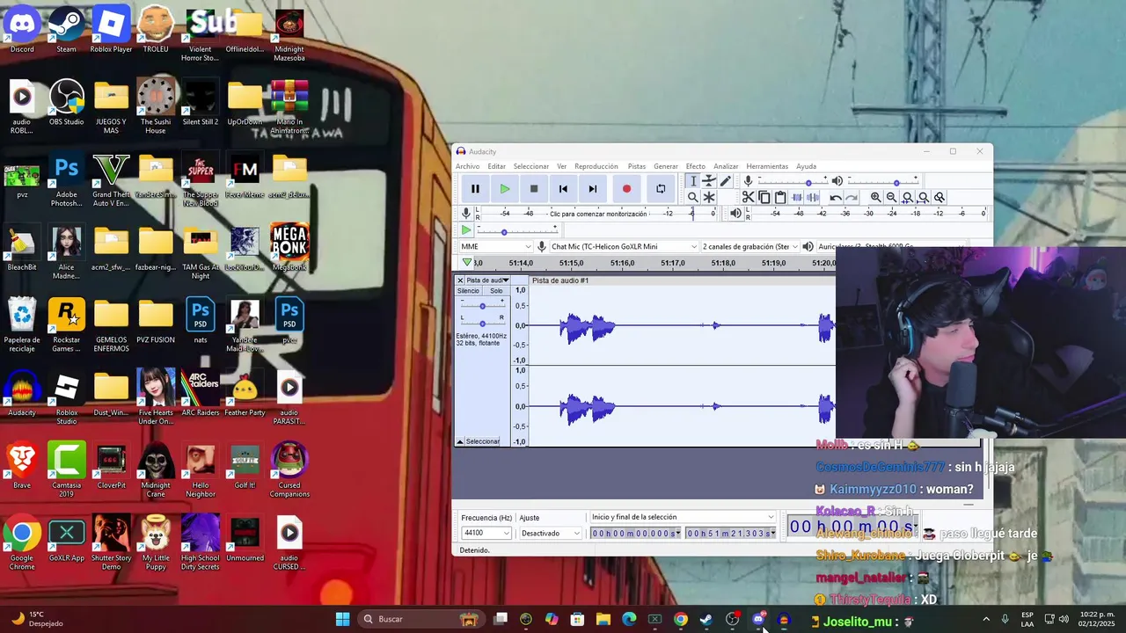
Task: Open the Generar menu
Action: [x=666, y=166]
